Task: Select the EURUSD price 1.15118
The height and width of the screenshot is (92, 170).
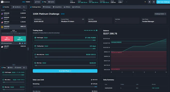Action: [x=23, y=17]
